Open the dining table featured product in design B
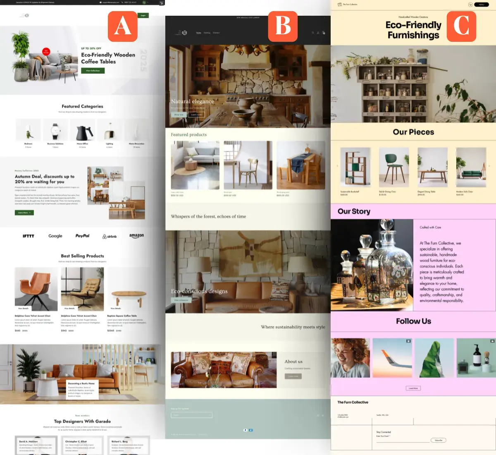 (x=301, y=165)
